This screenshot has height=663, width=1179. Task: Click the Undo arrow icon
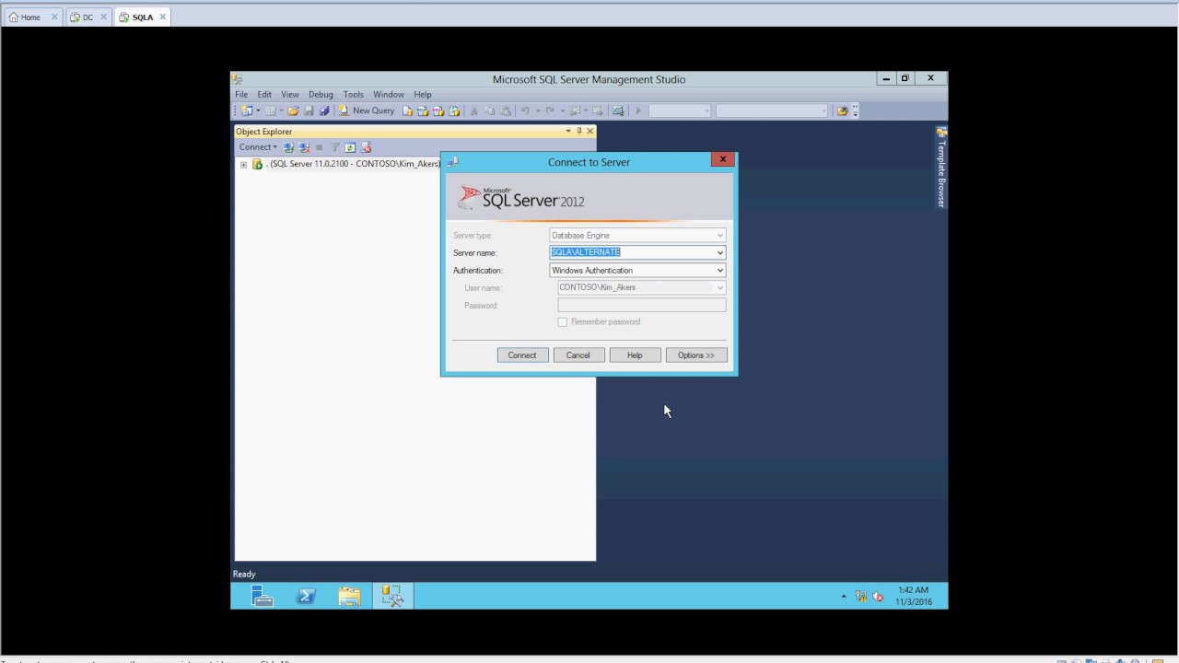click(x=525, y=110)
